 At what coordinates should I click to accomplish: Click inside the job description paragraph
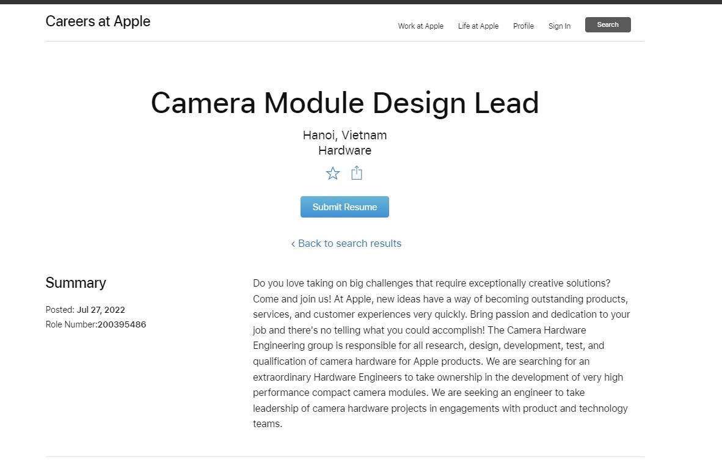[440, 353]
